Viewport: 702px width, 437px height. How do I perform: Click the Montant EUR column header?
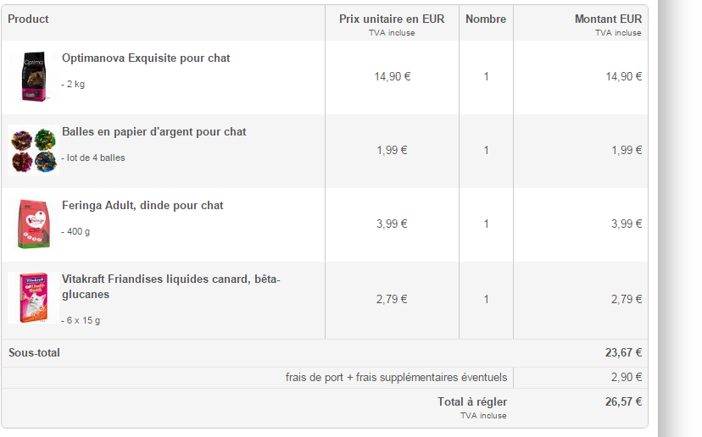pyautogui.click(x=608, y=19)
